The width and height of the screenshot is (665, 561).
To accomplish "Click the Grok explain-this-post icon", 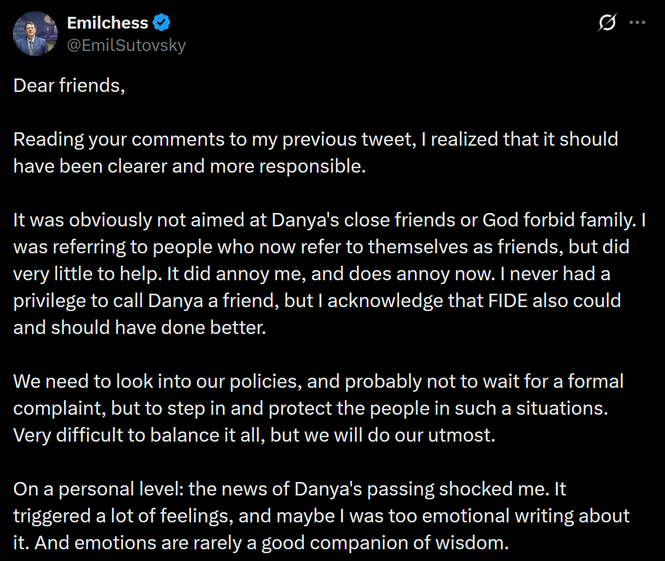I will pyautogui.click(x=607, y=24).
